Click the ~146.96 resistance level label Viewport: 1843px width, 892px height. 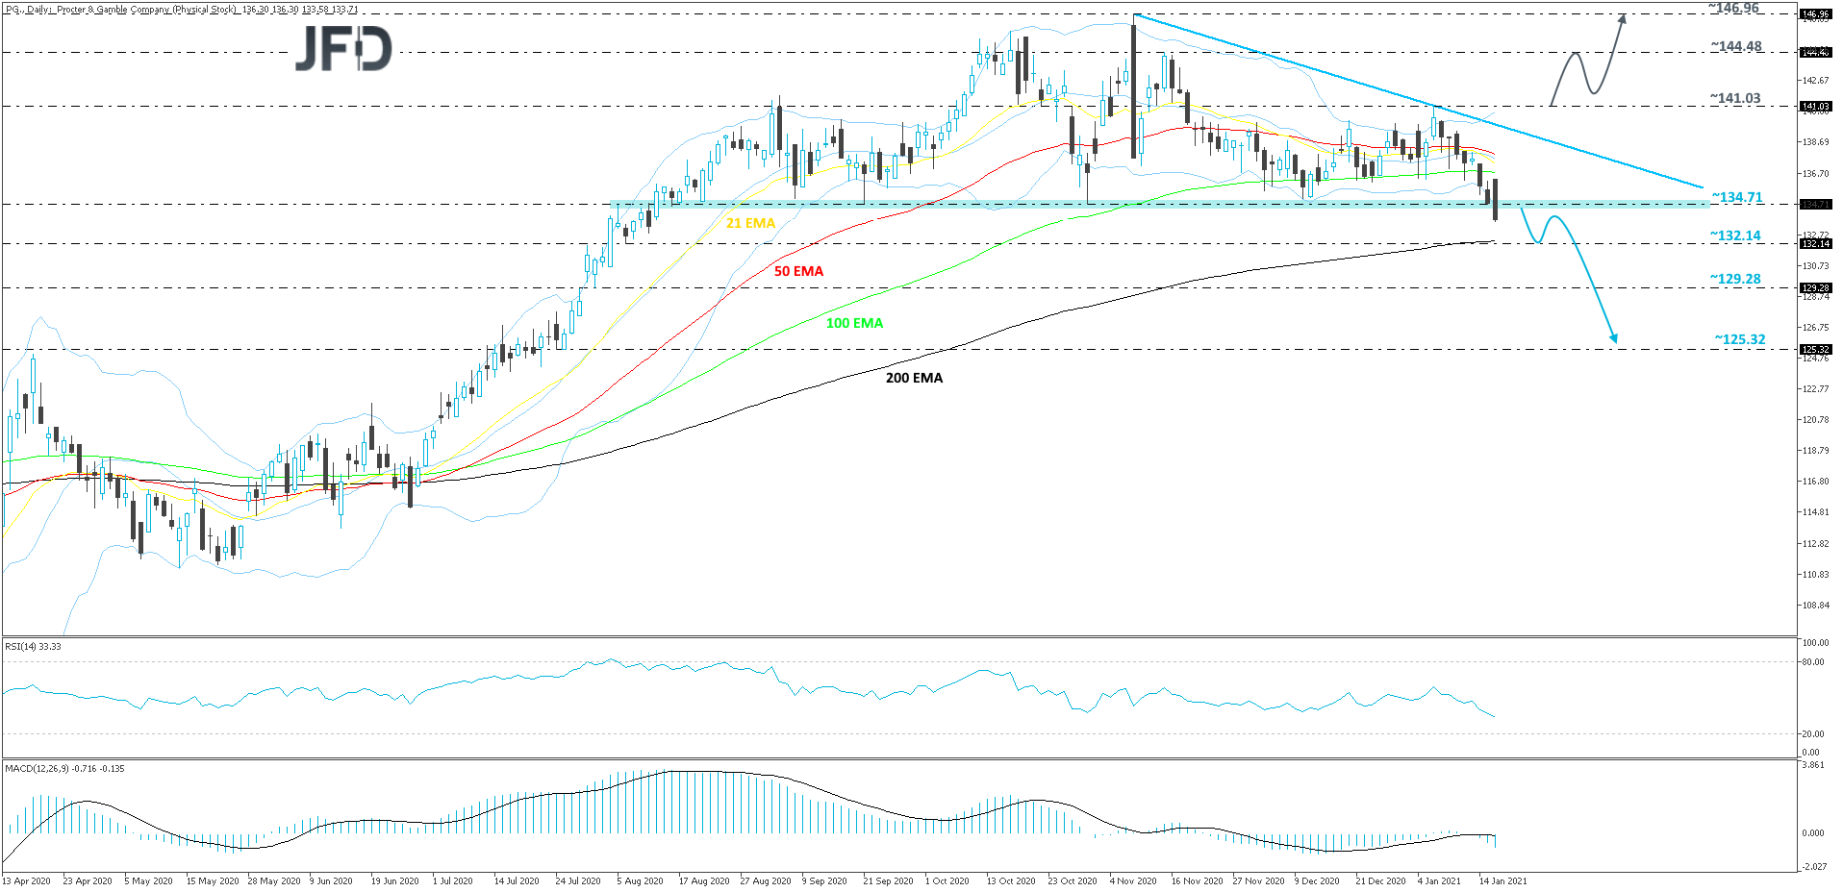(1733, 9)
